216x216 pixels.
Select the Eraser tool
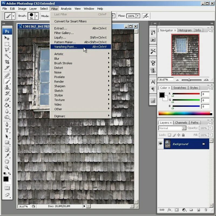coord(7,99)
